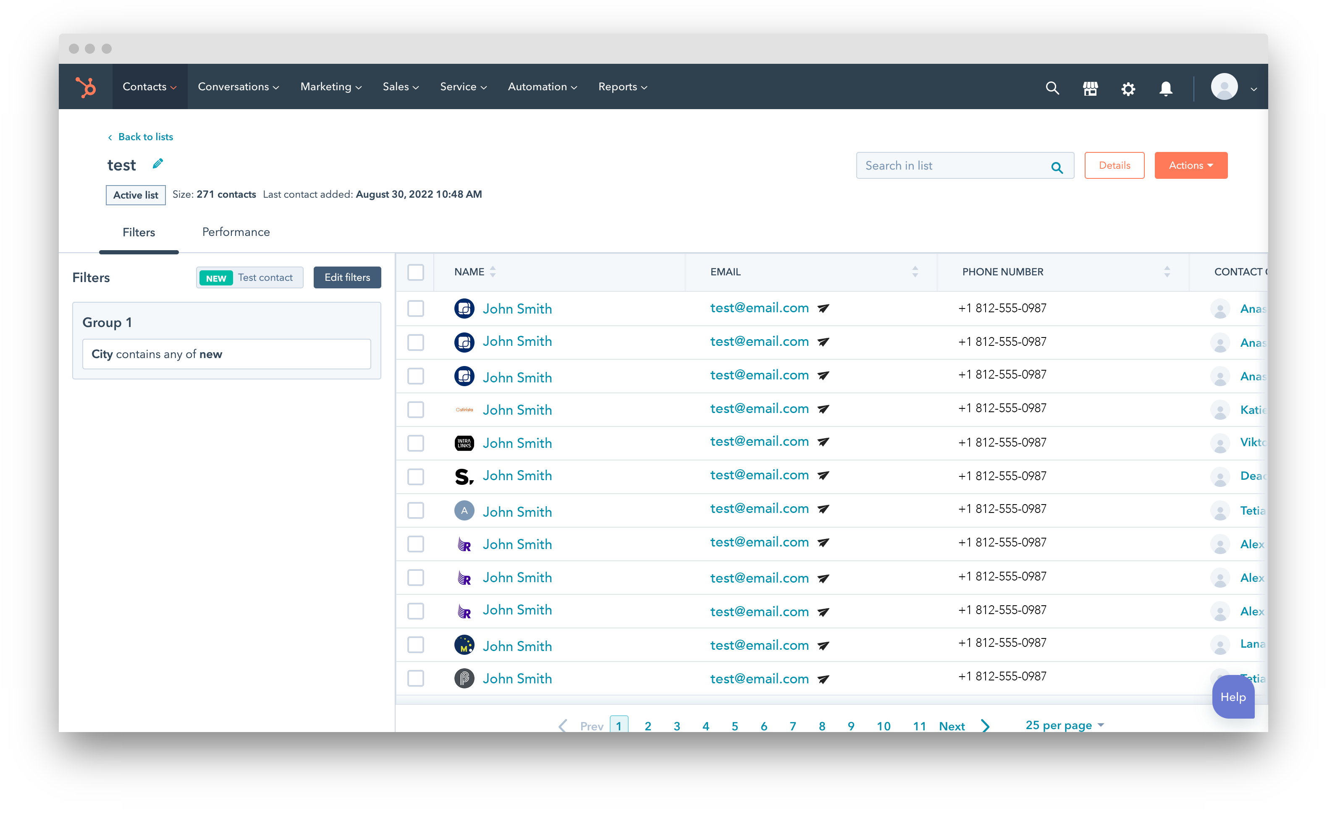The height and width of the screenshot is (816, 1327).
Task: Open the settings gear icon
Action: (1128, 89)
